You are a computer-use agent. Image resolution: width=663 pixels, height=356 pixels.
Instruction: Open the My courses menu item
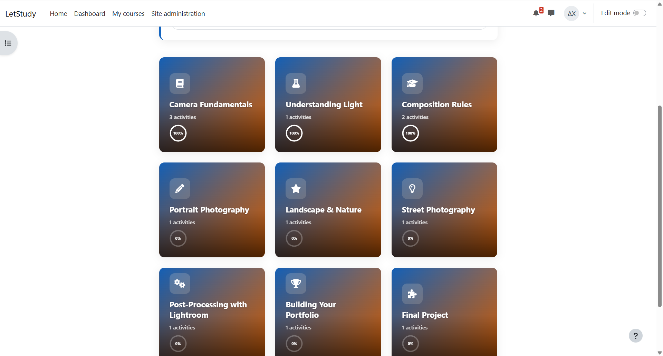point(128,13)
